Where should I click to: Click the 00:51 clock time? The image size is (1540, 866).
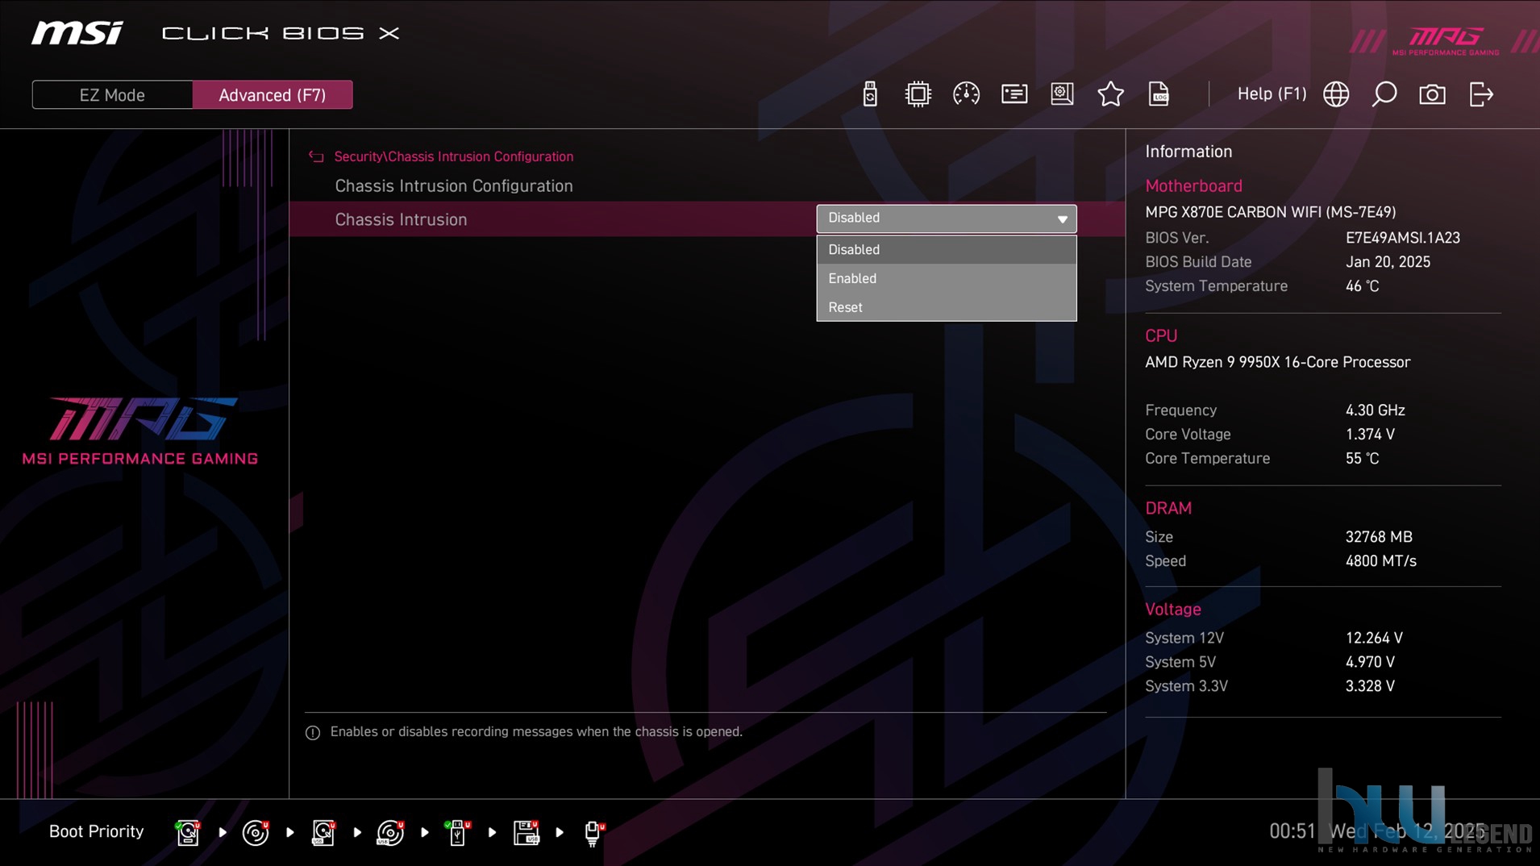pos(1292,831)
